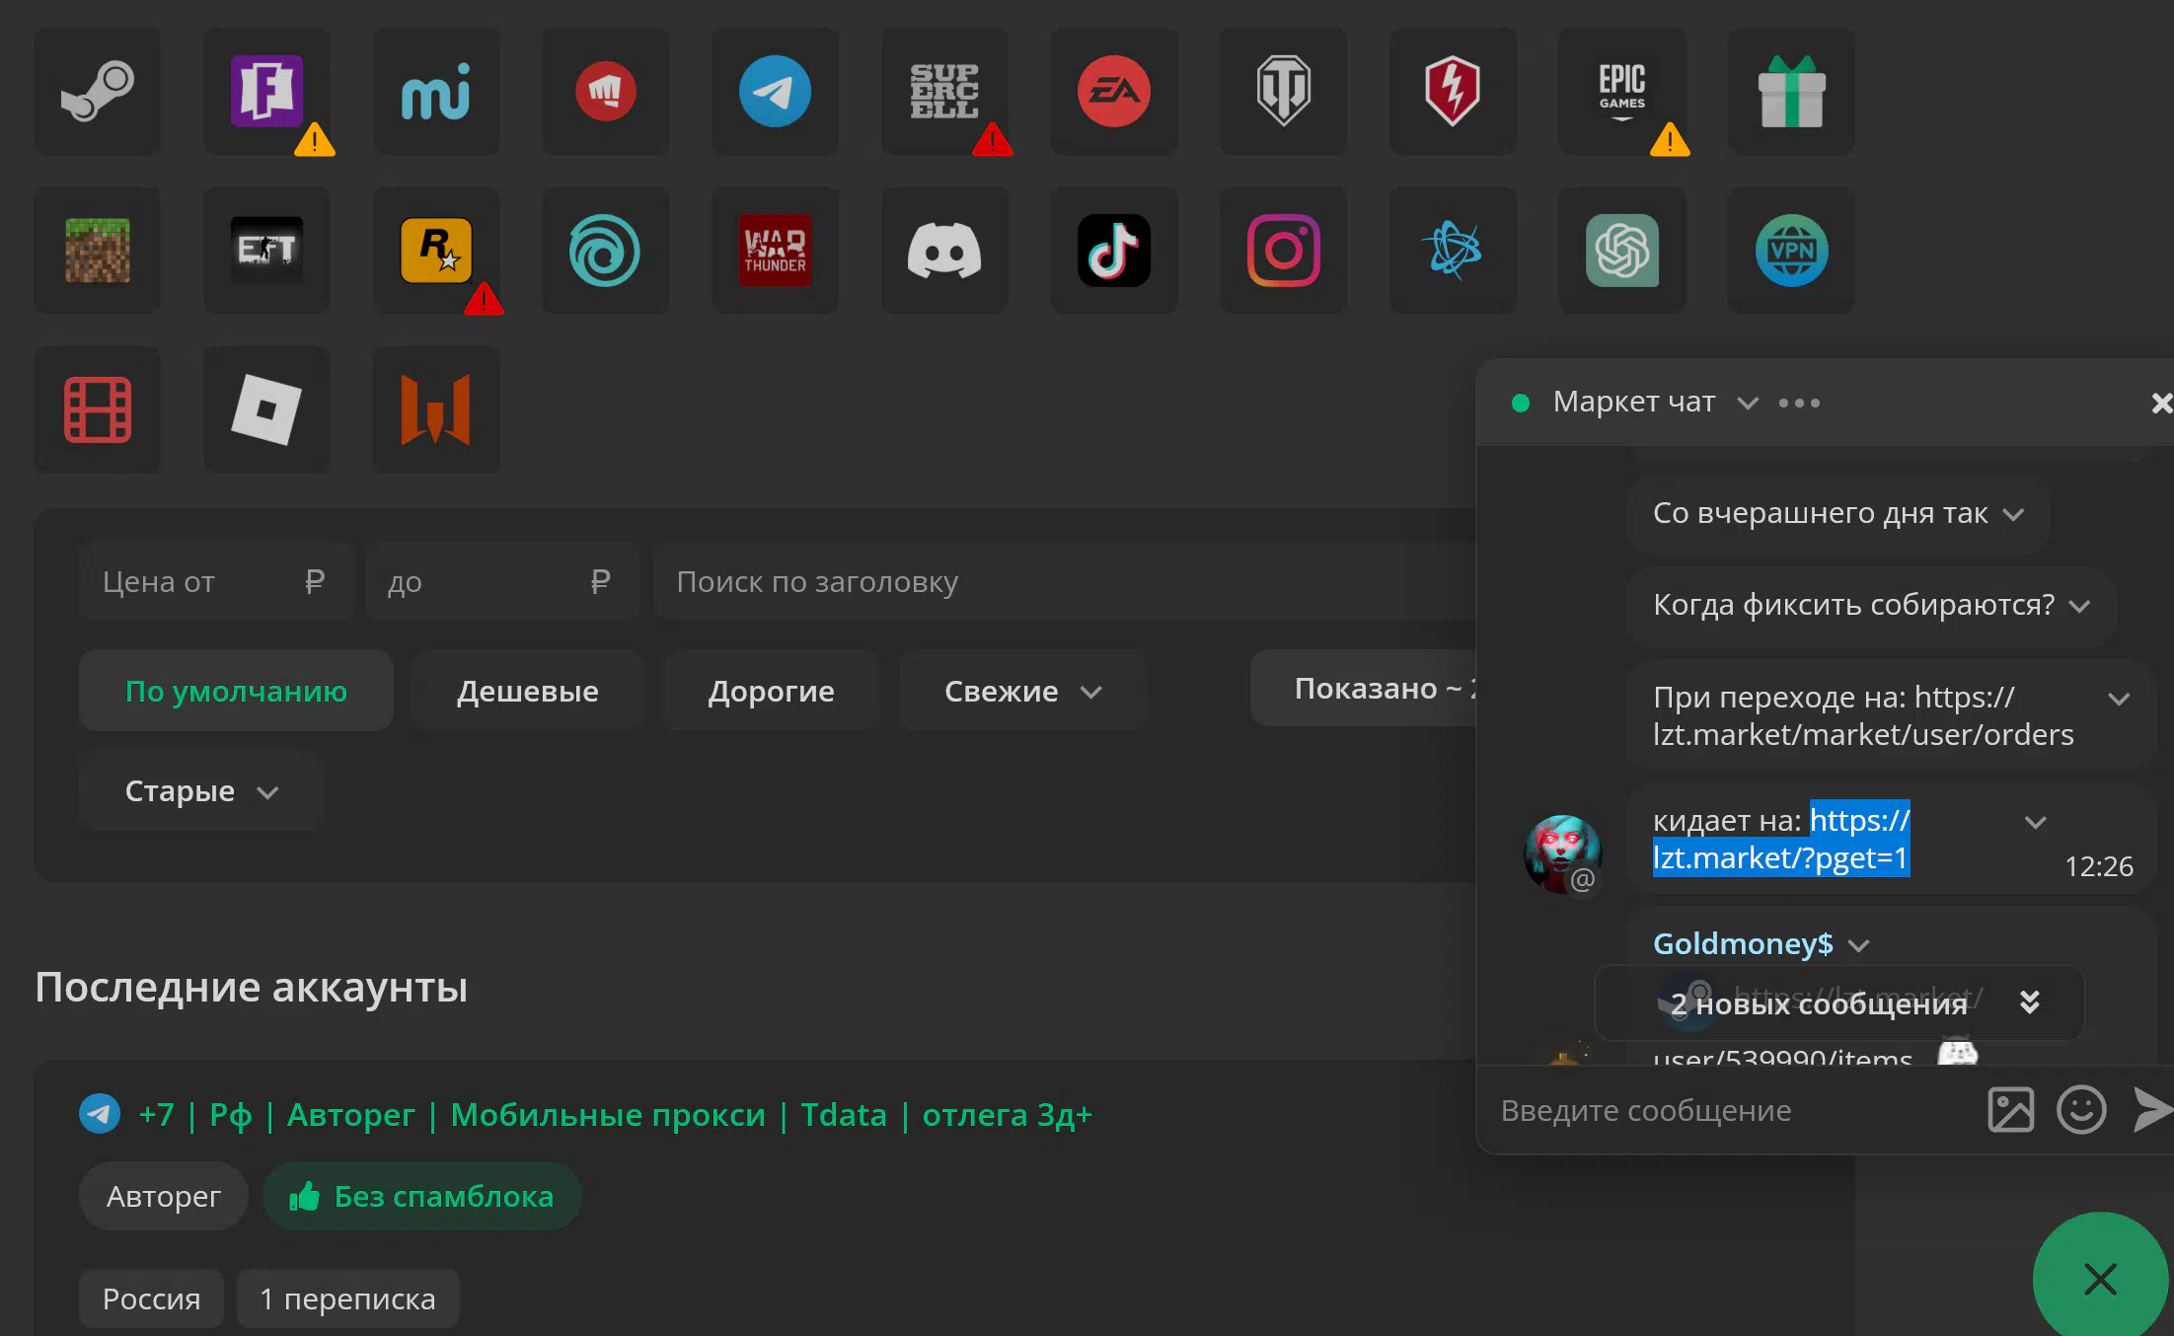Viewport: 2174px width, 1336px height.
Task: Open the gift box category icon
Action: tap(1792, 91)
